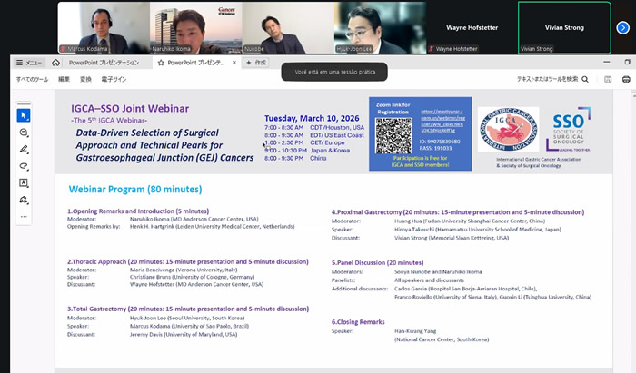Close the active PowerPoint document tab
The image size is (636, 373).
pos(235,63)
